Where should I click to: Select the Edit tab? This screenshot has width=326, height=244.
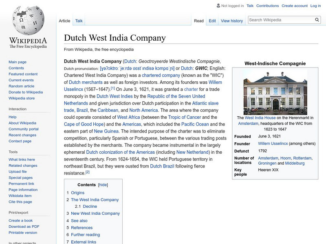click(211, 20)
